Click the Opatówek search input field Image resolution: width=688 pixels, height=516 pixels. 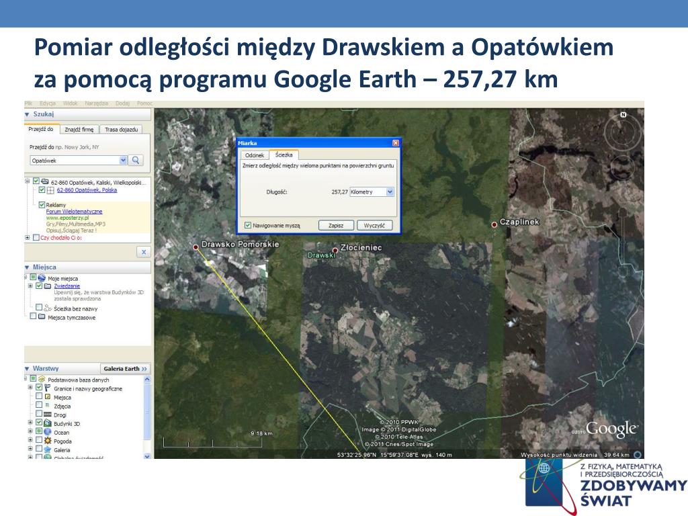coord(75,160)
